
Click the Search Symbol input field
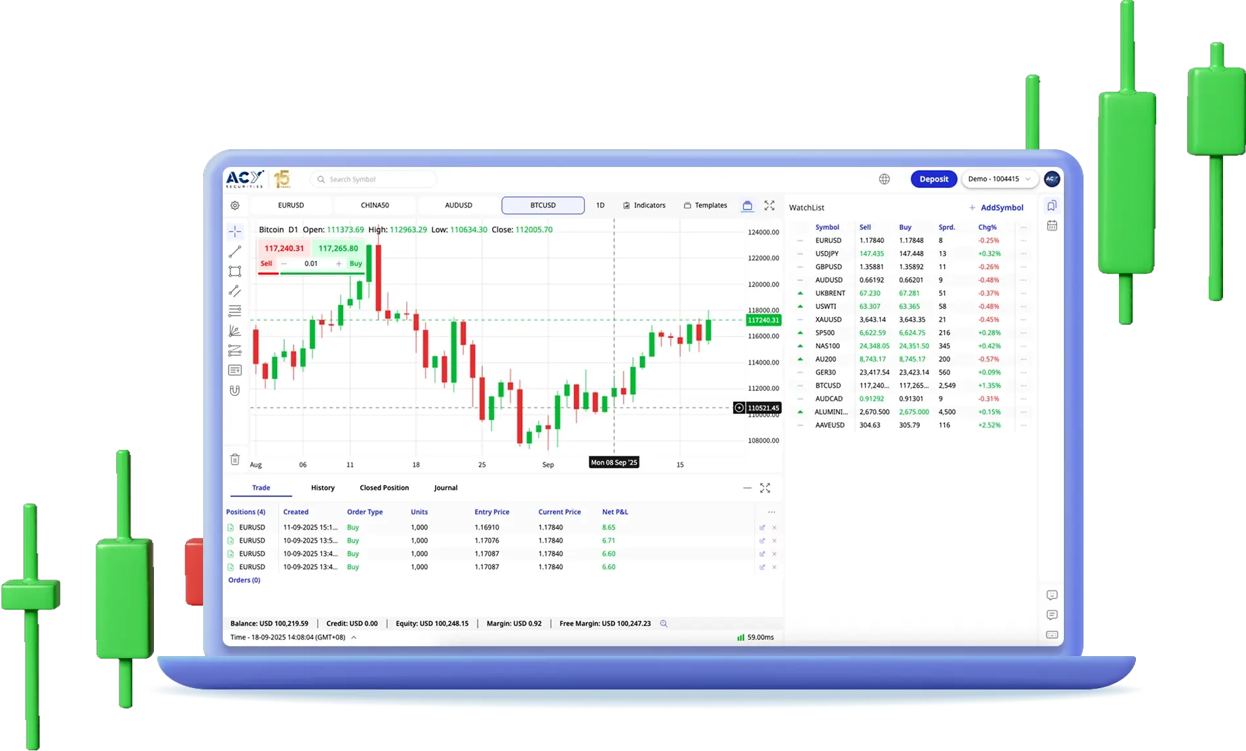tap(373, 179)
